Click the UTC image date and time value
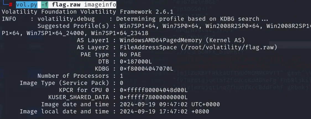The height and width of the screenshot is (119, 311). pyautogui.click(x=170, y=104)
